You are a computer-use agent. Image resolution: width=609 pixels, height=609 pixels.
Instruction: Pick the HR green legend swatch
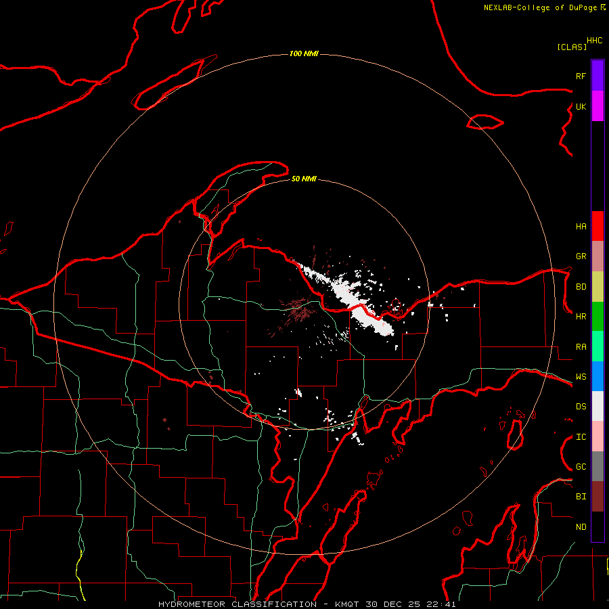click(x=597, y=317)
